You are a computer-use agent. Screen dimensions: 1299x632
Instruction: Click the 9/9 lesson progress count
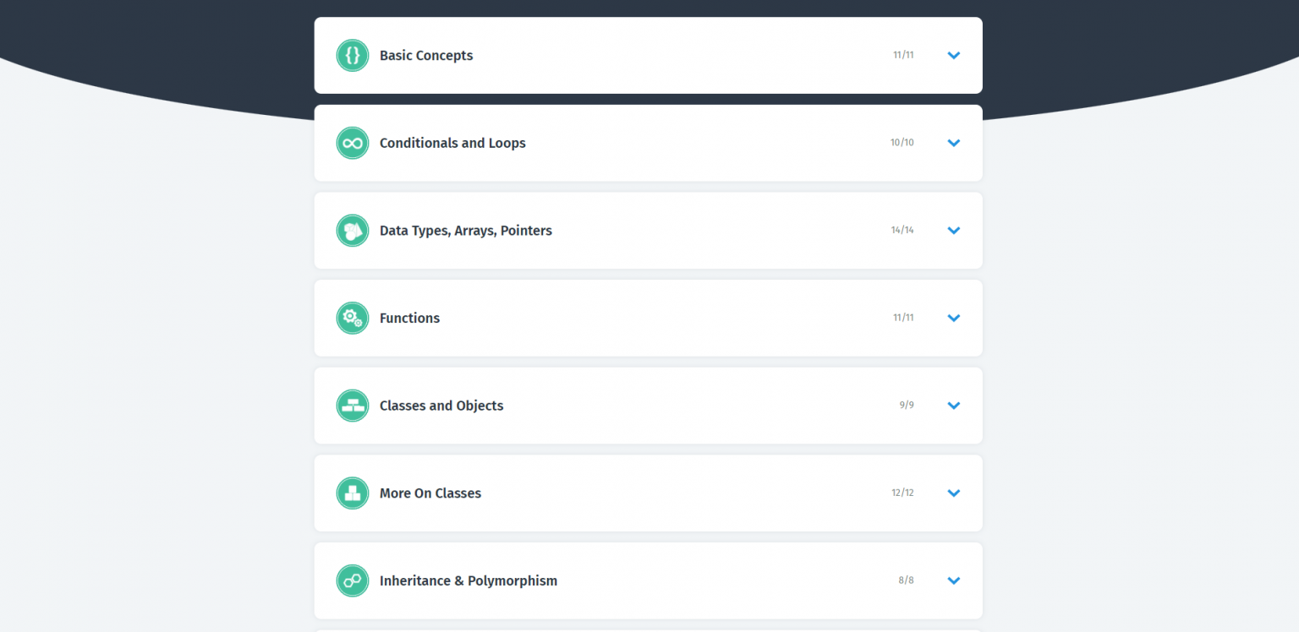pos(907,406)
